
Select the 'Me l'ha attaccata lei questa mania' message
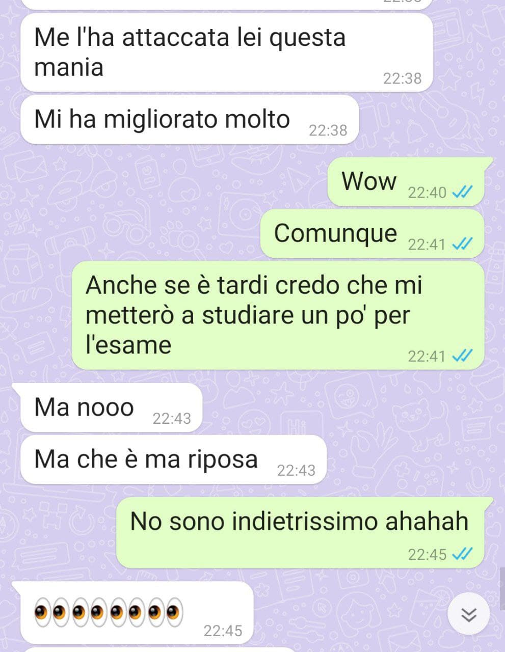(227, 53)
